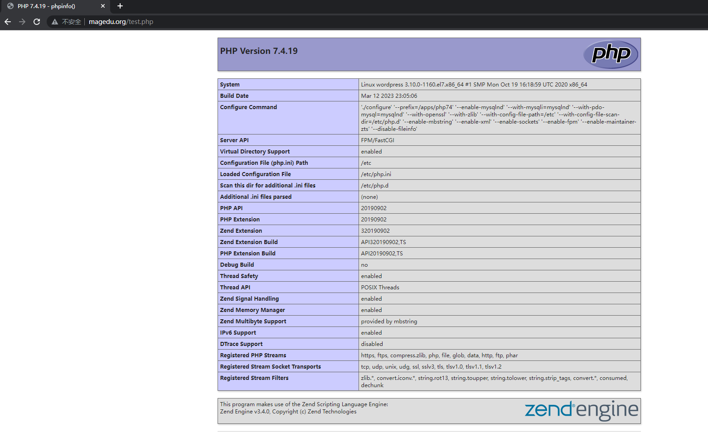Select the Linux wordpress kernel version value

point(474,85)
